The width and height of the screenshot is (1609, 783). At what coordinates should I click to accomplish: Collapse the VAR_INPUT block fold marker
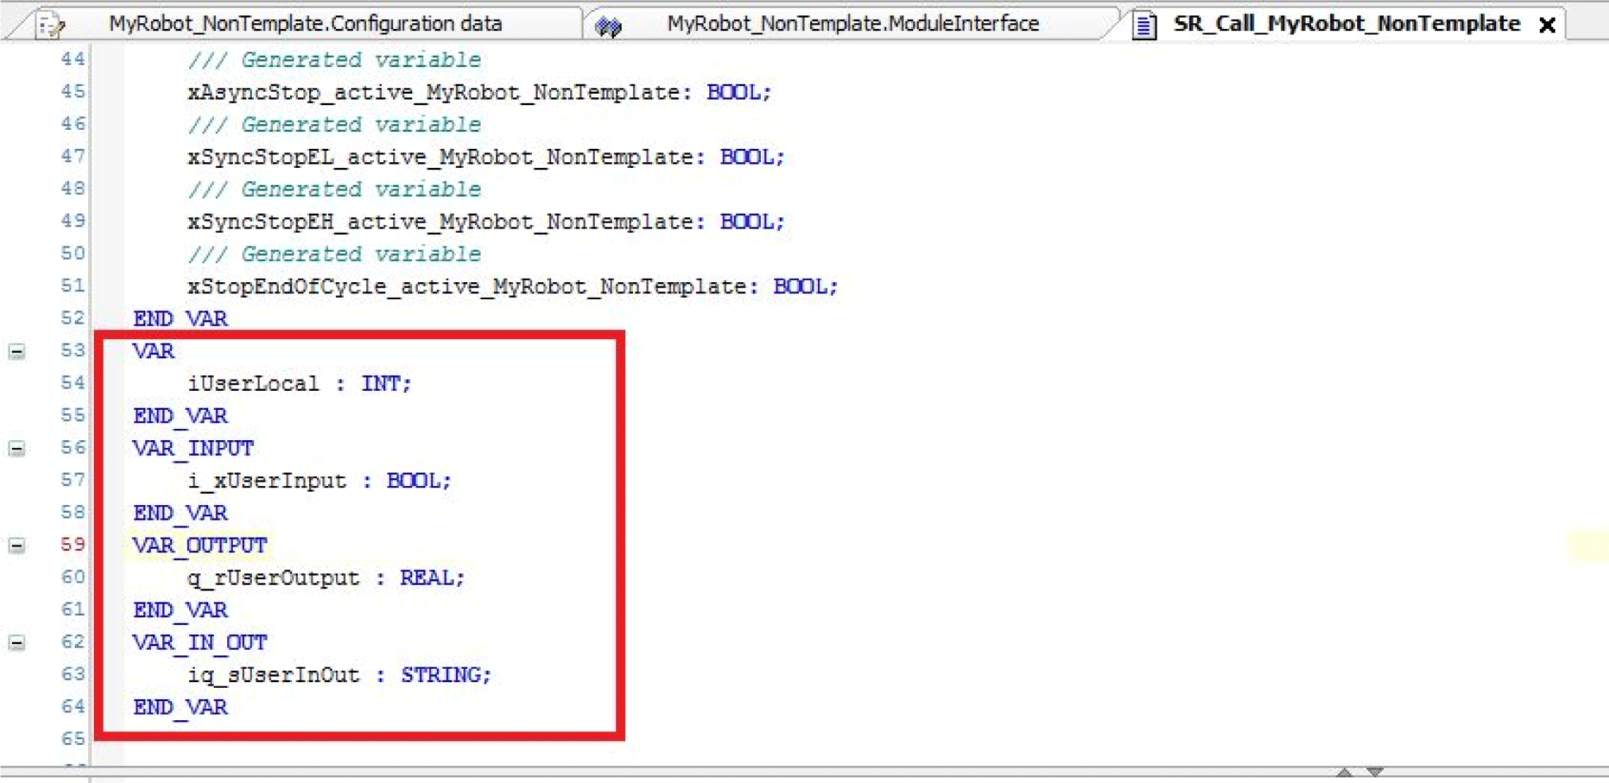[x=17, y=449]
